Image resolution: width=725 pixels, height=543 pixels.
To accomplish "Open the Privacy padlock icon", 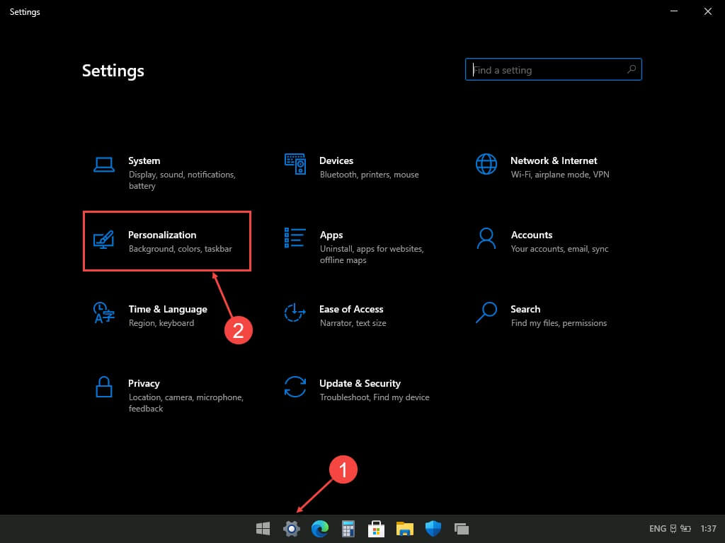I will click(x=104, y=387).
